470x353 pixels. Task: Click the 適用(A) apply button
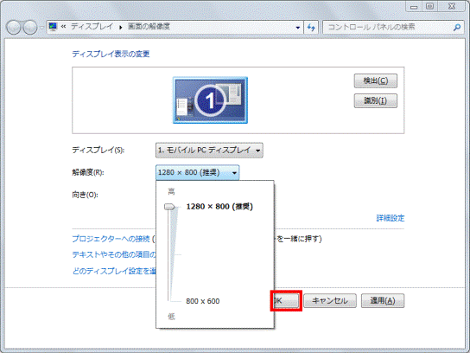383,301
